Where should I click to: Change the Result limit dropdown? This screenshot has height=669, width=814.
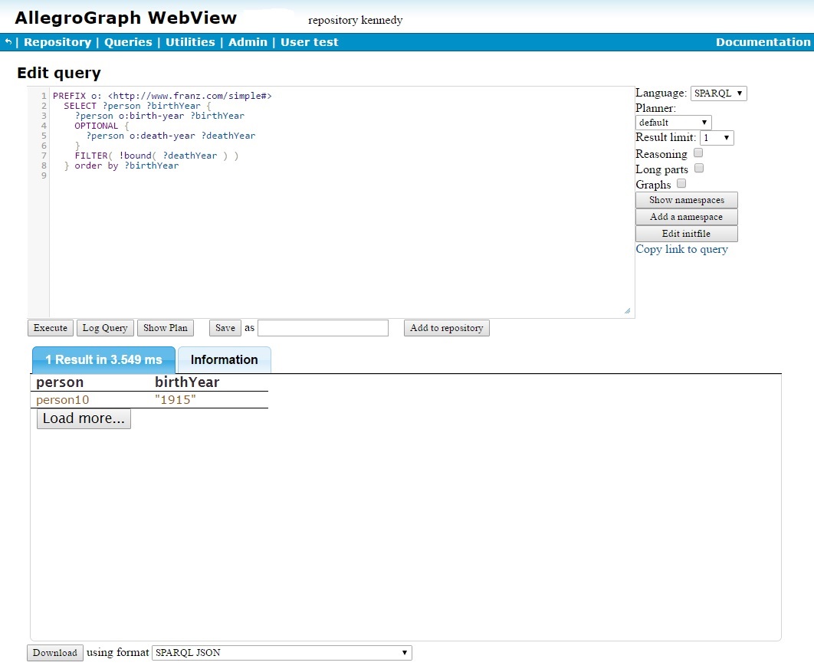click(717, 138)
